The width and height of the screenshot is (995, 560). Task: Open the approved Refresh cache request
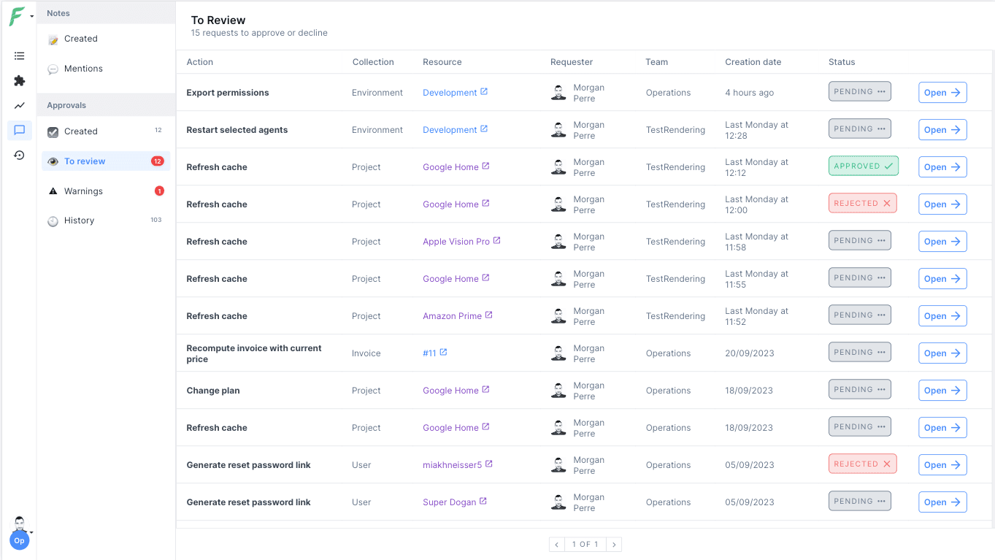coord(942,167)
